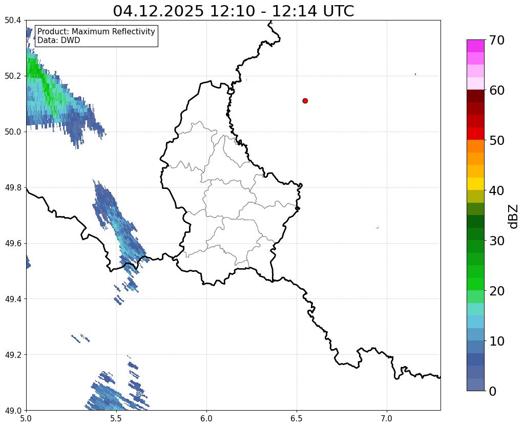
Task: Click the plot title date and time
Action: (x=233, y=11)
